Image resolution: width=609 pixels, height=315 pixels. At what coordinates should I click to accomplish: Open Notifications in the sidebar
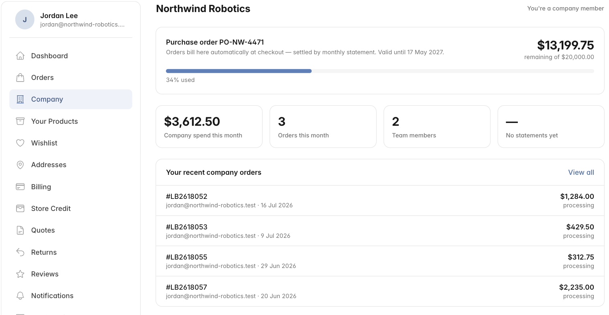tap(71, 296)
